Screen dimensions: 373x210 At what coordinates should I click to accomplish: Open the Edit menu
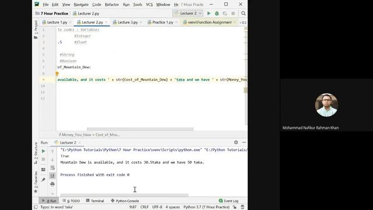(55, 5)
